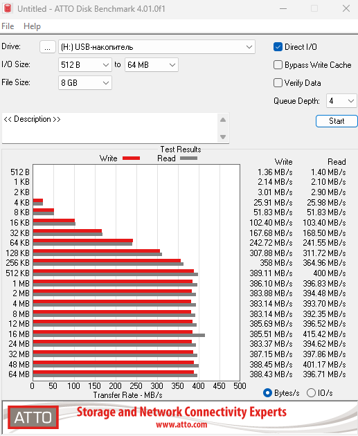Enable the Verify Data checkbox
The image size is (358, 436).
point(278,82)
